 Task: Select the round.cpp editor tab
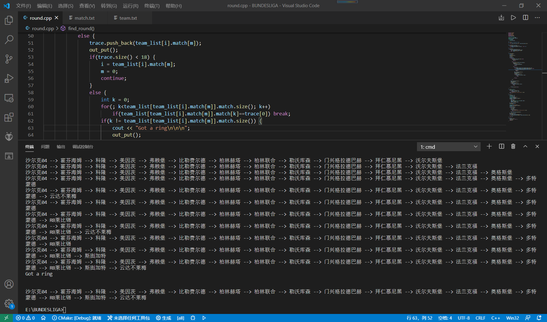41,18
